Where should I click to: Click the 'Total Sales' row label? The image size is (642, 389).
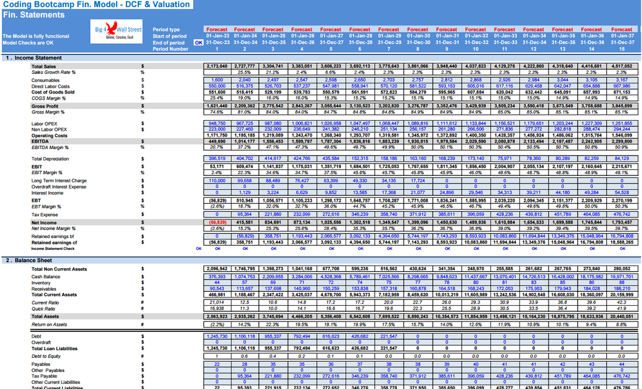point(44,66)
